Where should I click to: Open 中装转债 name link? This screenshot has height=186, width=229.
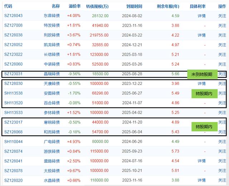coord(52,64)
